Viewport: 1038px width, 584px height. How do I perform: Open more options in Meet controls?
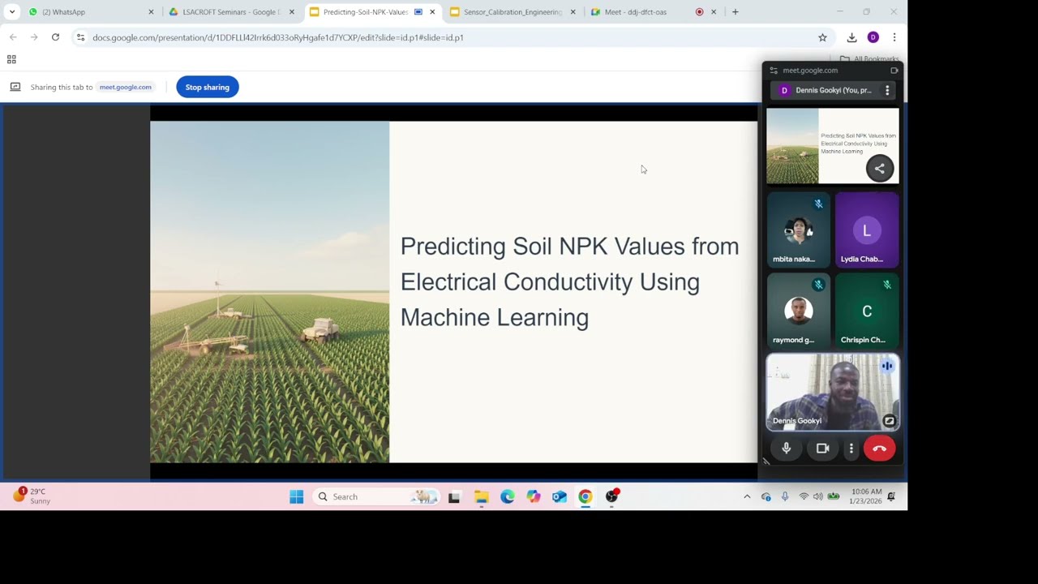coord(851,448)
